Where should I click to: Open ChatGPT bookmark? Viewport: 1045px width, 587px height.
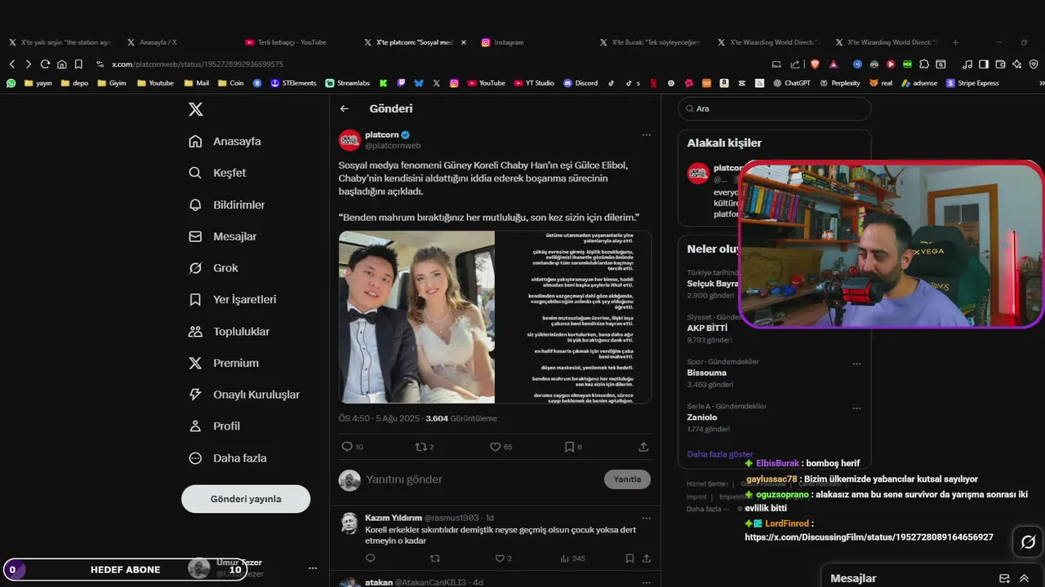791,83
